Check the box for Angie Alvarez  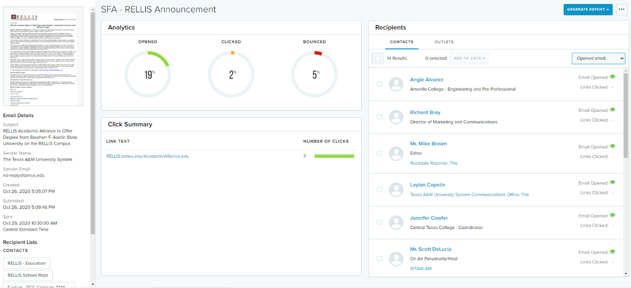coord(379,84)
